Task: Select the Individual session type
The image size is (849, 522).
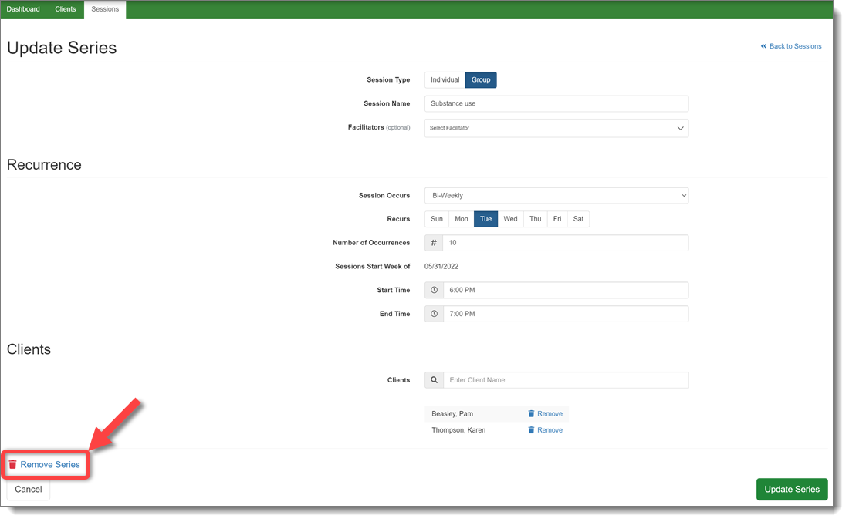Action: pos(445,80)
